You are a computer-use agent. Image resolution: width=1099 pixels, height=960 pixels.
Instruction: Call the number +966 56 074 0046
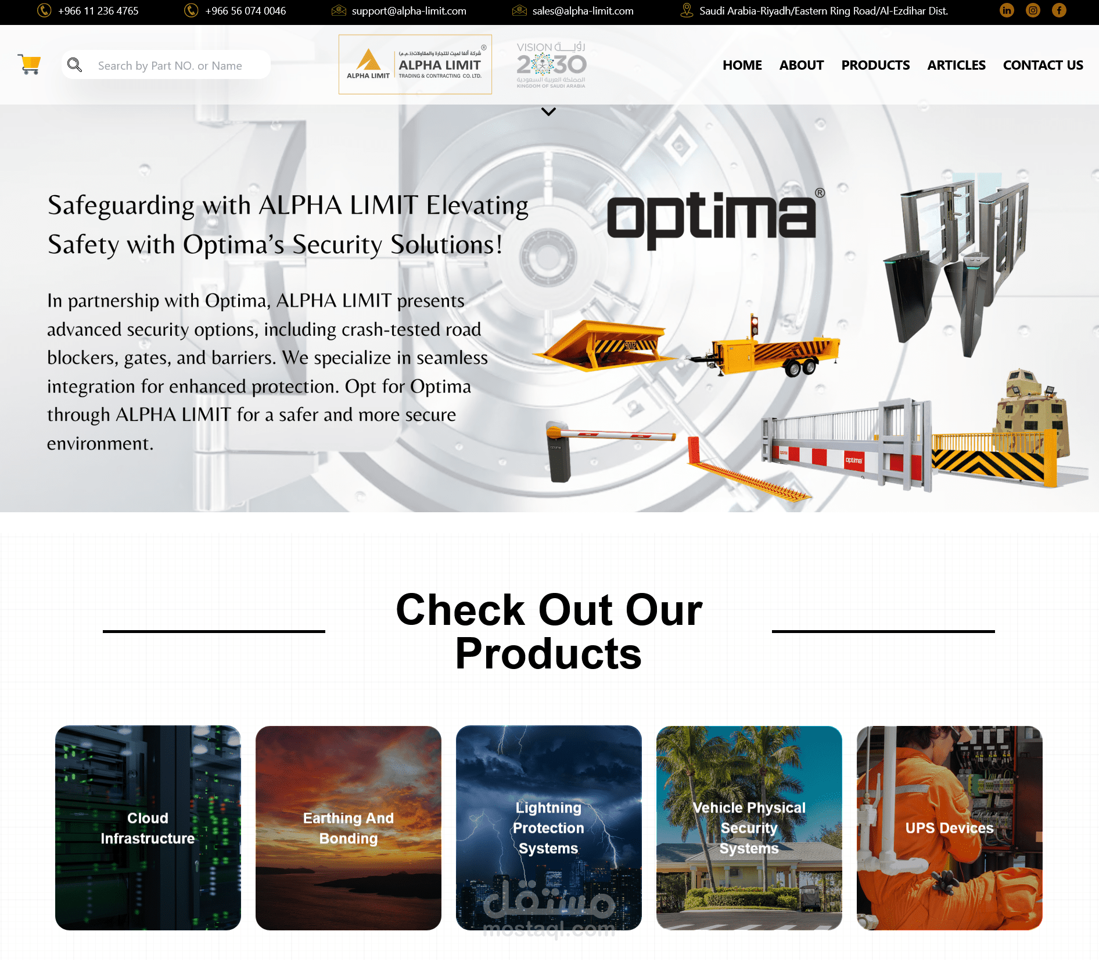245,10
